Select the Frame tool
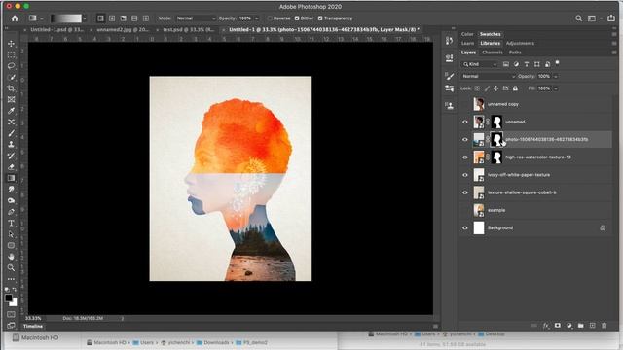Viewport: 623px width, 350px height. 11,99
